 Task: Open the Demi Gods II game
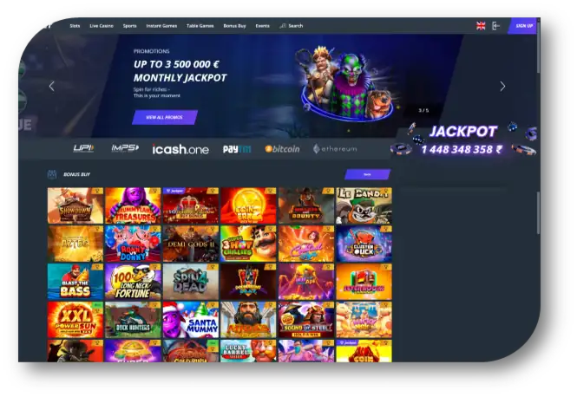pyautogui.click(x=191, y=244)
